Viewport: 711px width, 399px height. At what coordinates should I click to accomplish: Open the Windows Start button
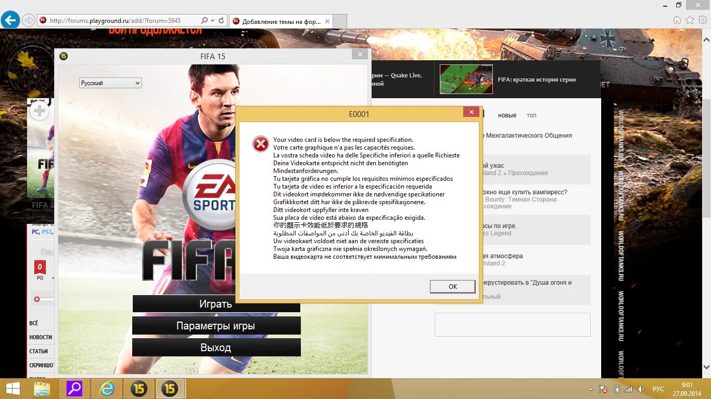pos(12,389)
